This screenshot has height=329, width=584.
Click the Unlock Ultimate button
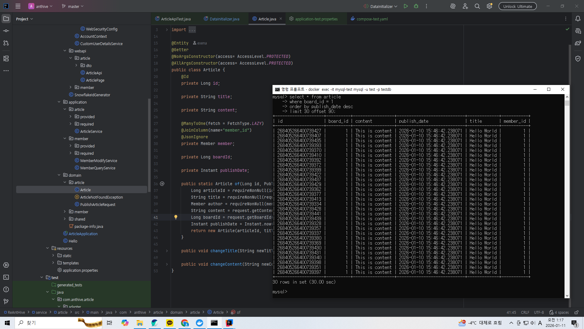(x=517, y=6)
